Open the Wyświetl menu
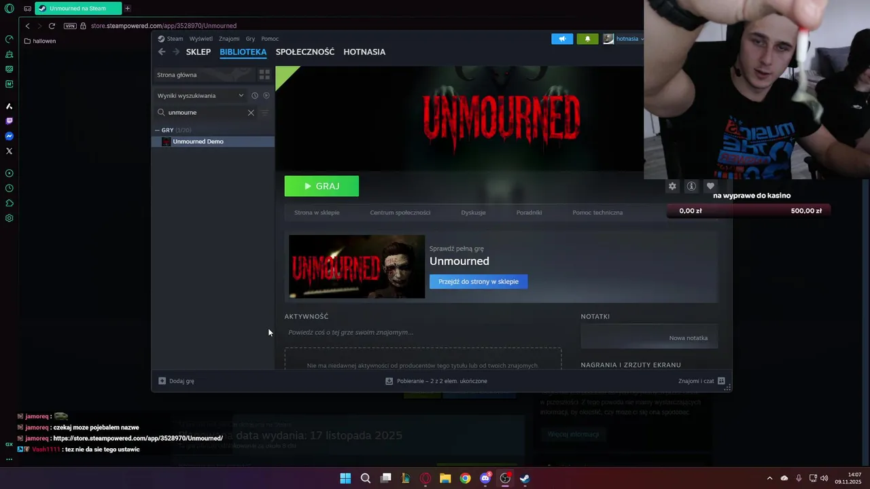The width and height of the screenshot is (870, 489). 201,39
